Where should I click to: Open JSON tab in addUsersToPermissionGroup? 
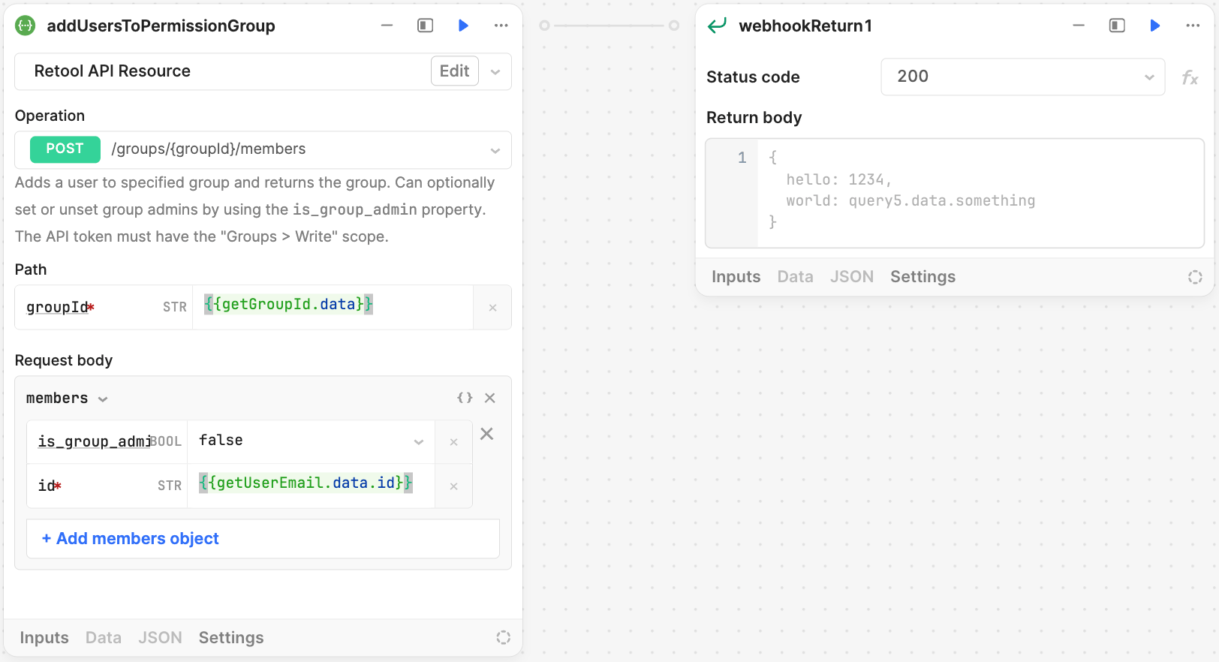160,638
